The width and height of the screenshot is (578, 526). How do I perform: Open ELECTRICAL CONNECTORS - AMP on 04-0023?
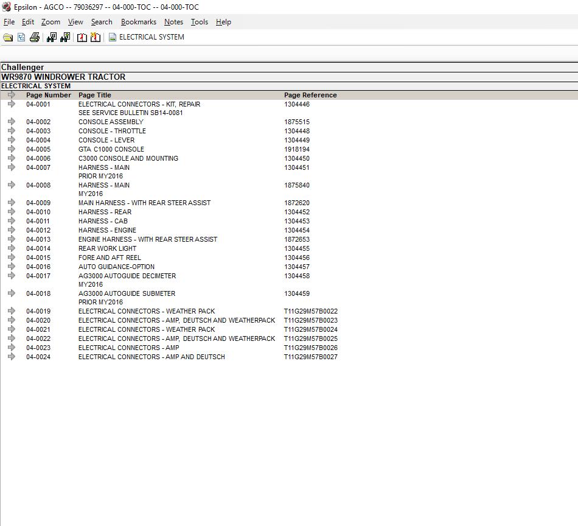tap(128, 348)
